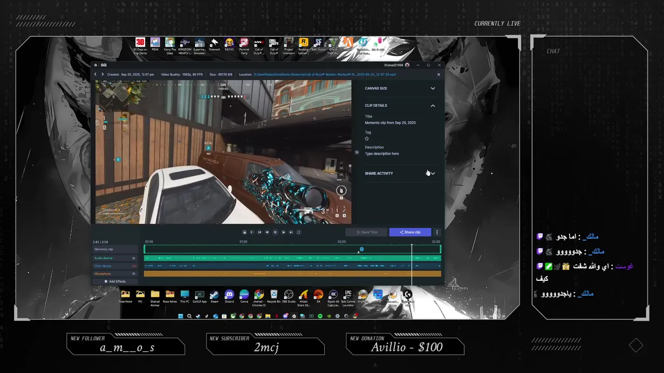
Task: Step back one frame in the clip
Action: [267, 232]
